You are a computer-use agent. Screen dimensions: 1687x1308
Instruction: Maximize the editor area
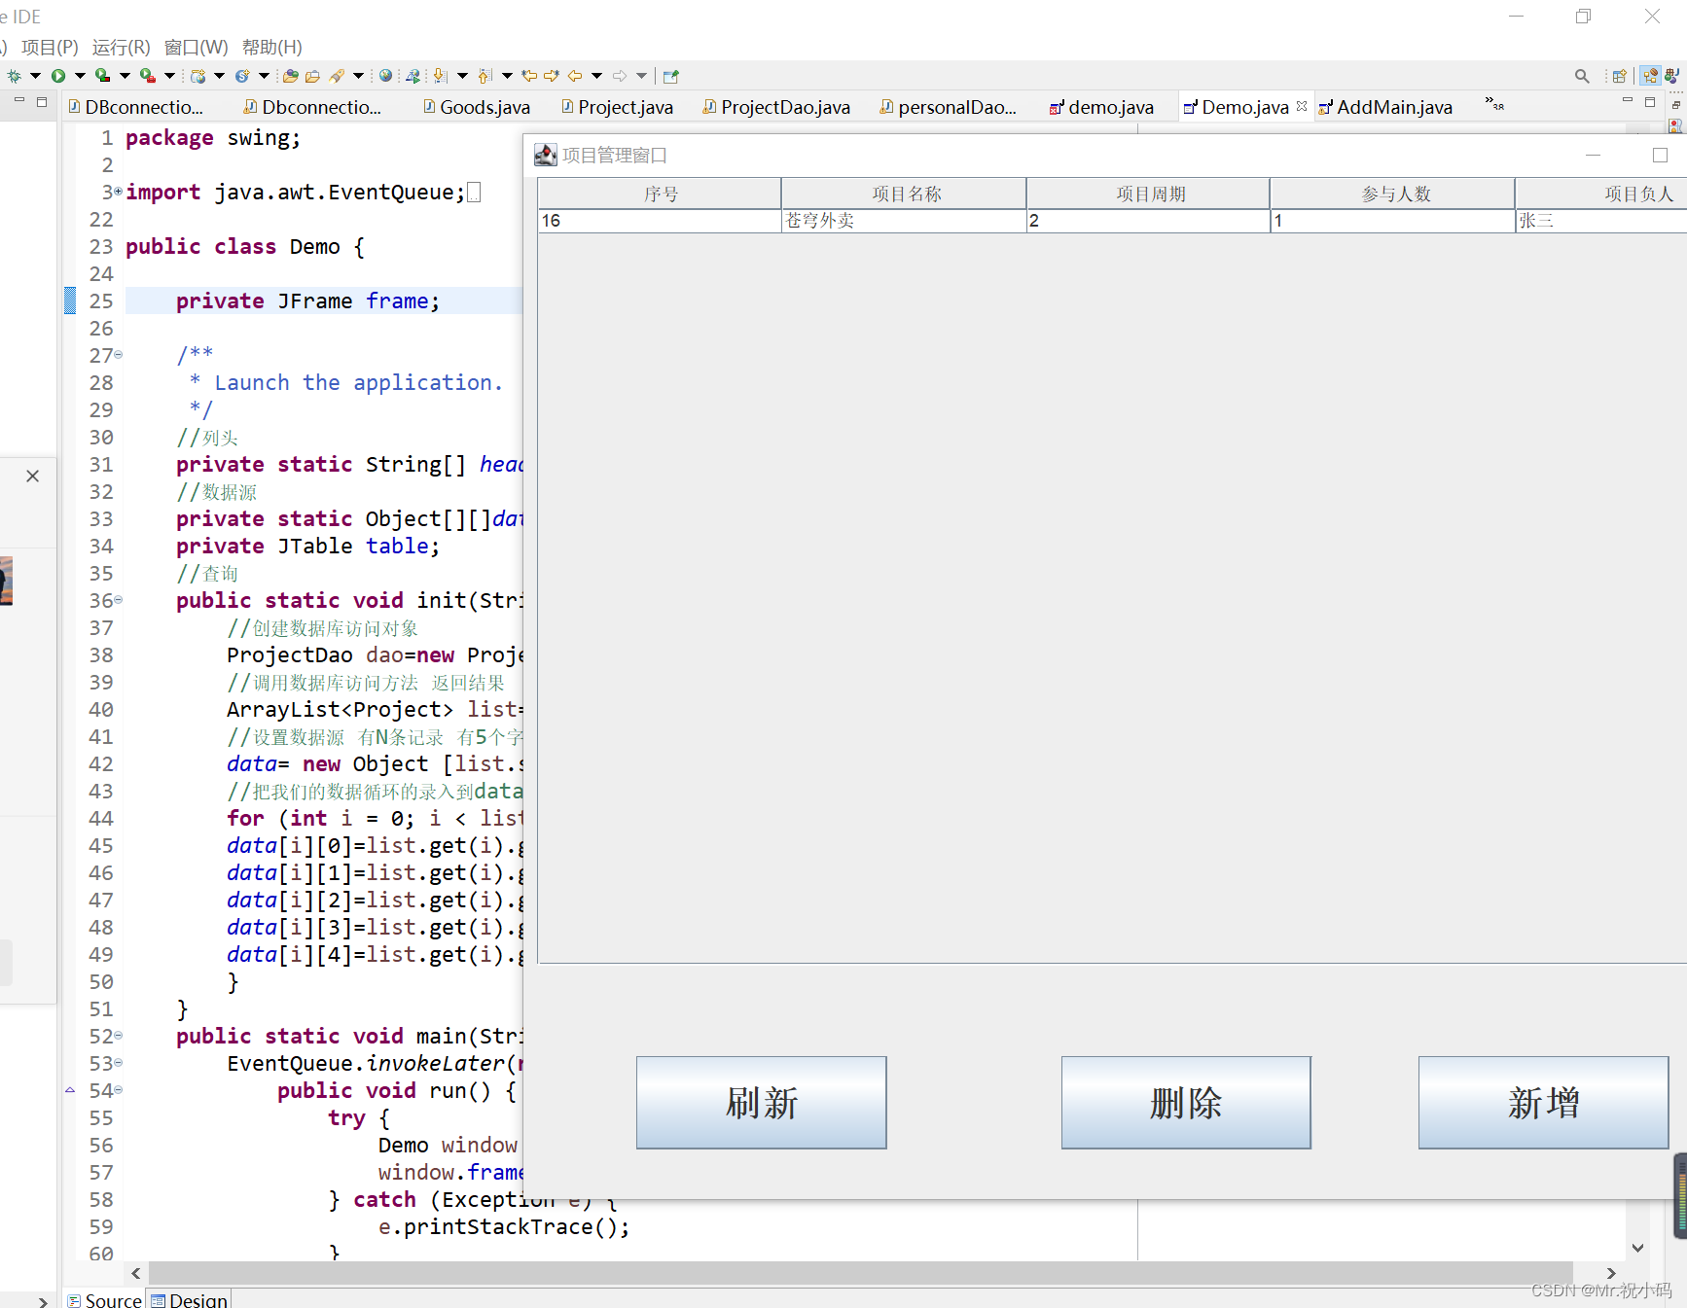(x=1650, y=101)
